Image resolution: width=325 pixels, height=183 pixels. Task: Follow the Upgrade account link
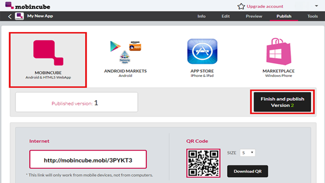point(265,6)
